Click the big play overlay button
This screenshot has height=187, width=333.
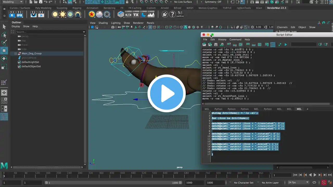pyautogui.click(x=166, y=94)
